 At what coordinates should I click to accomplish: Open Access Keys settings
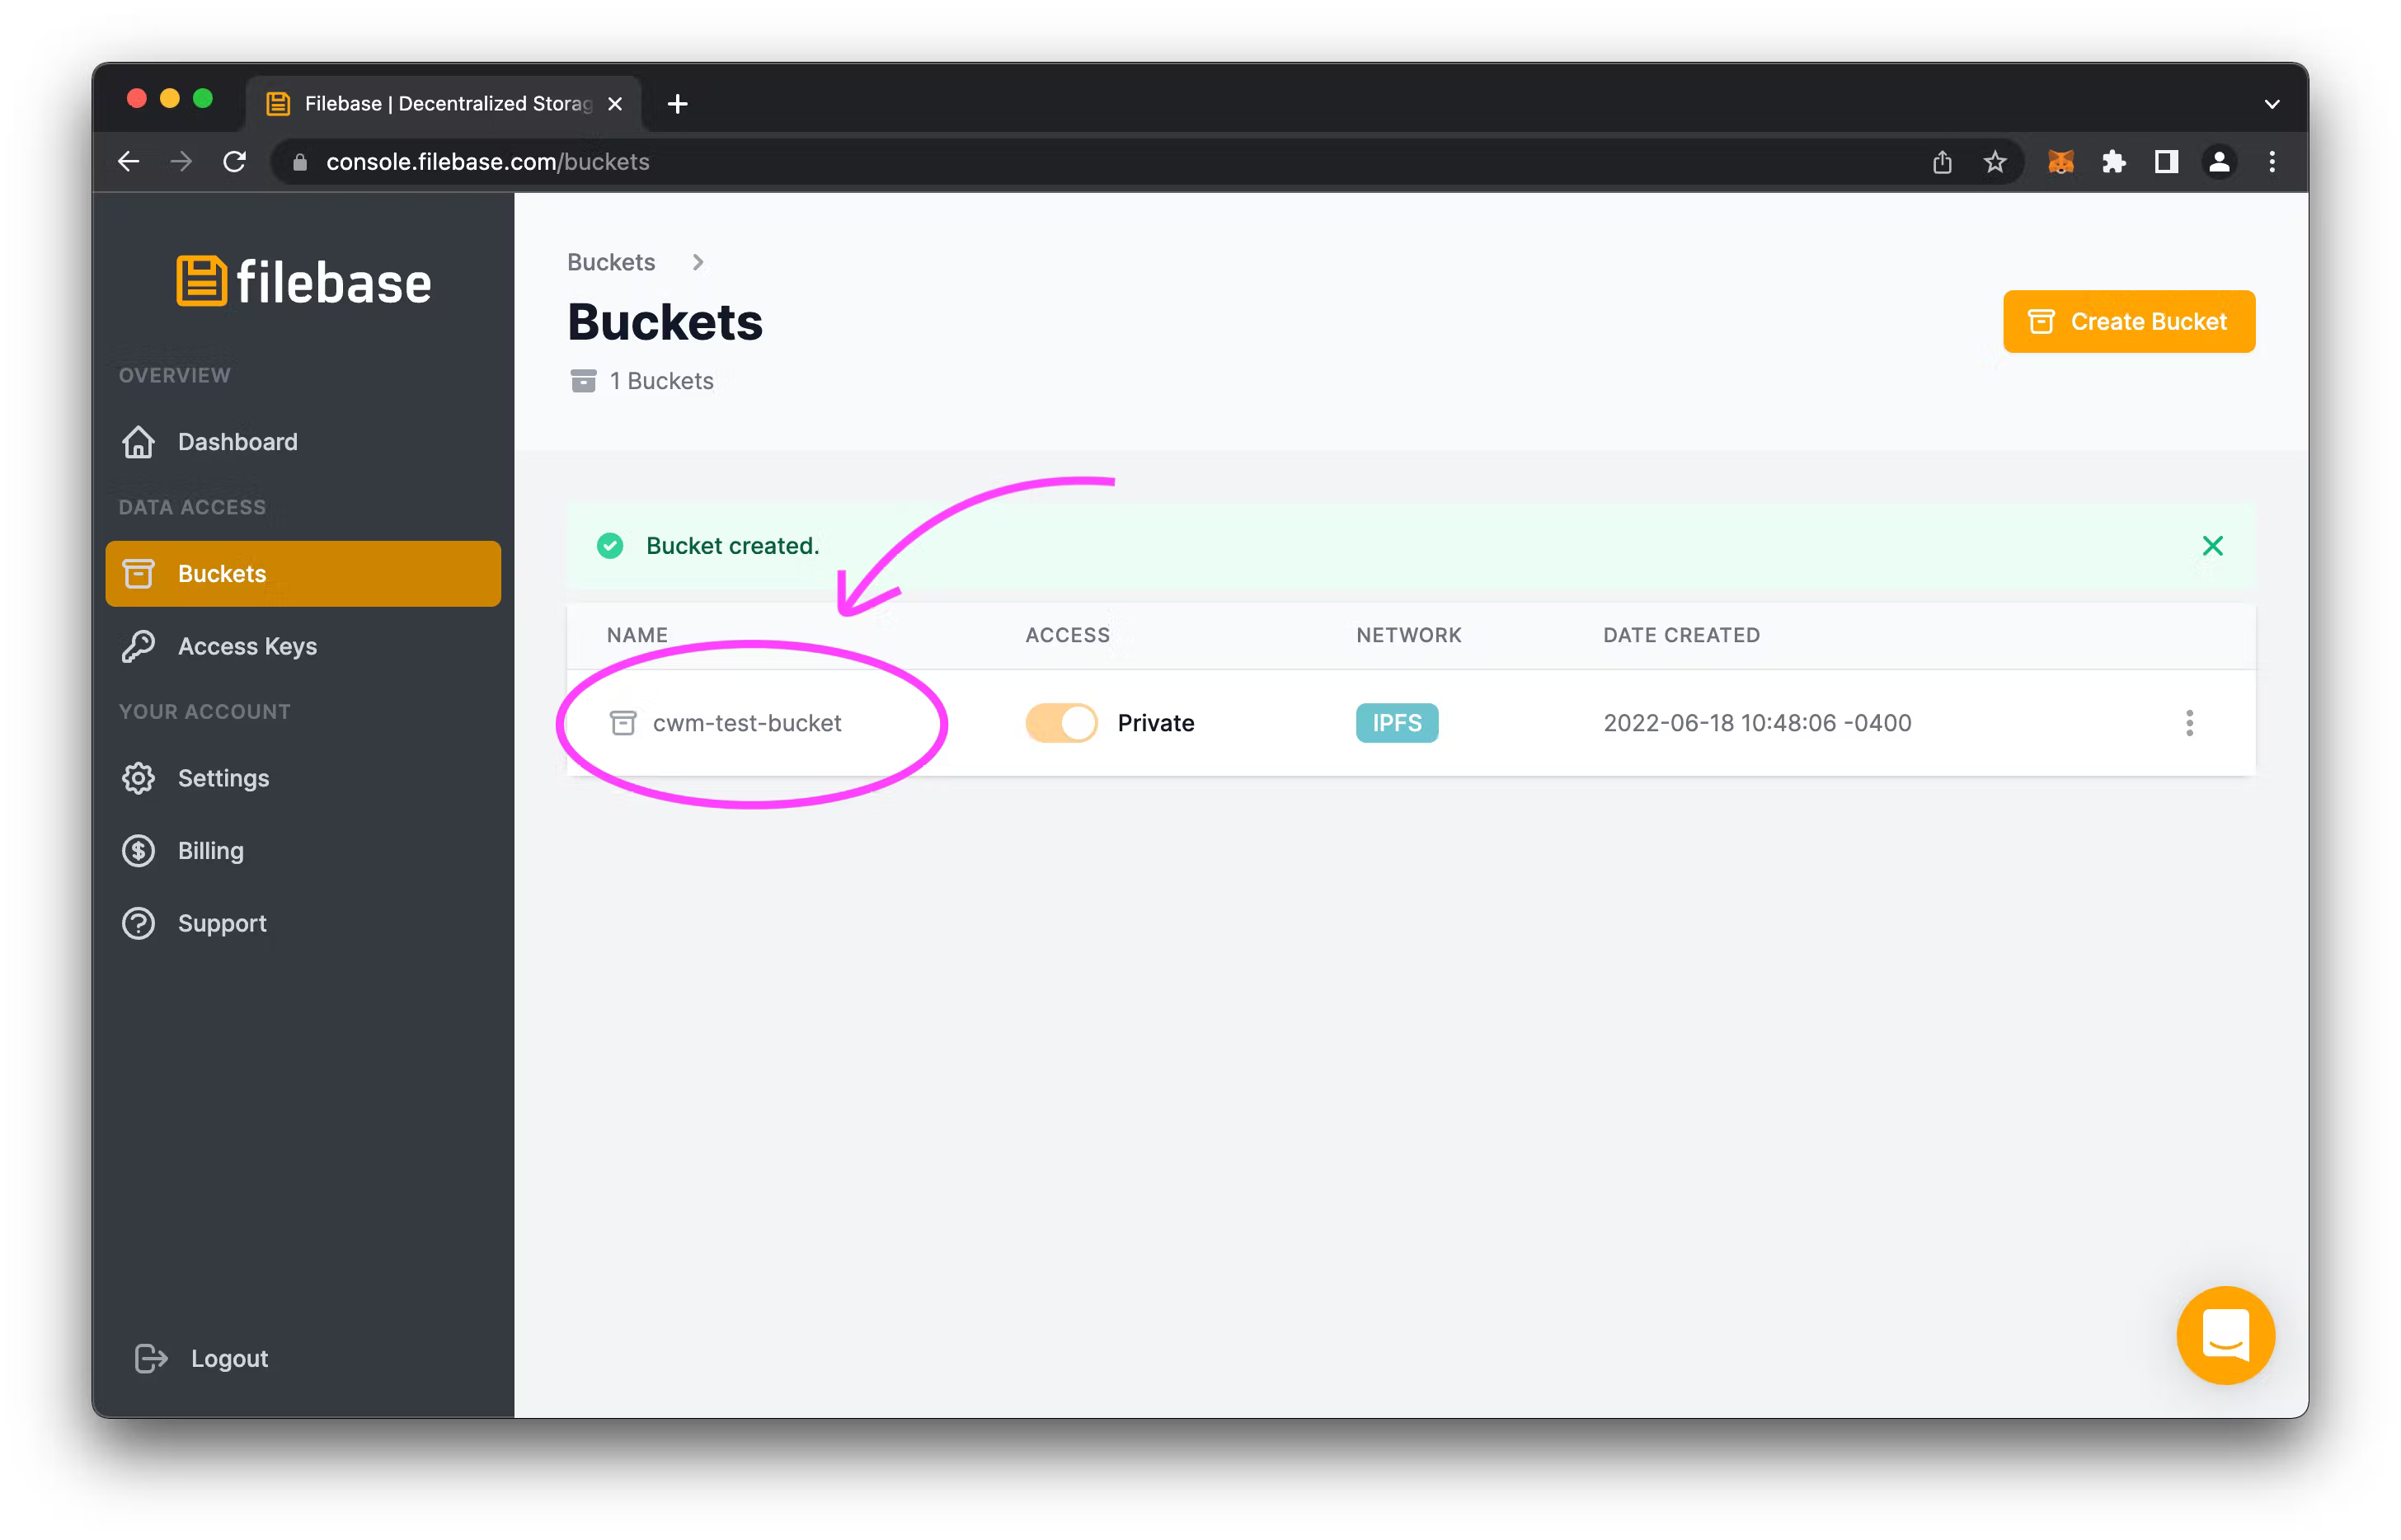click(x=247, y=646)
